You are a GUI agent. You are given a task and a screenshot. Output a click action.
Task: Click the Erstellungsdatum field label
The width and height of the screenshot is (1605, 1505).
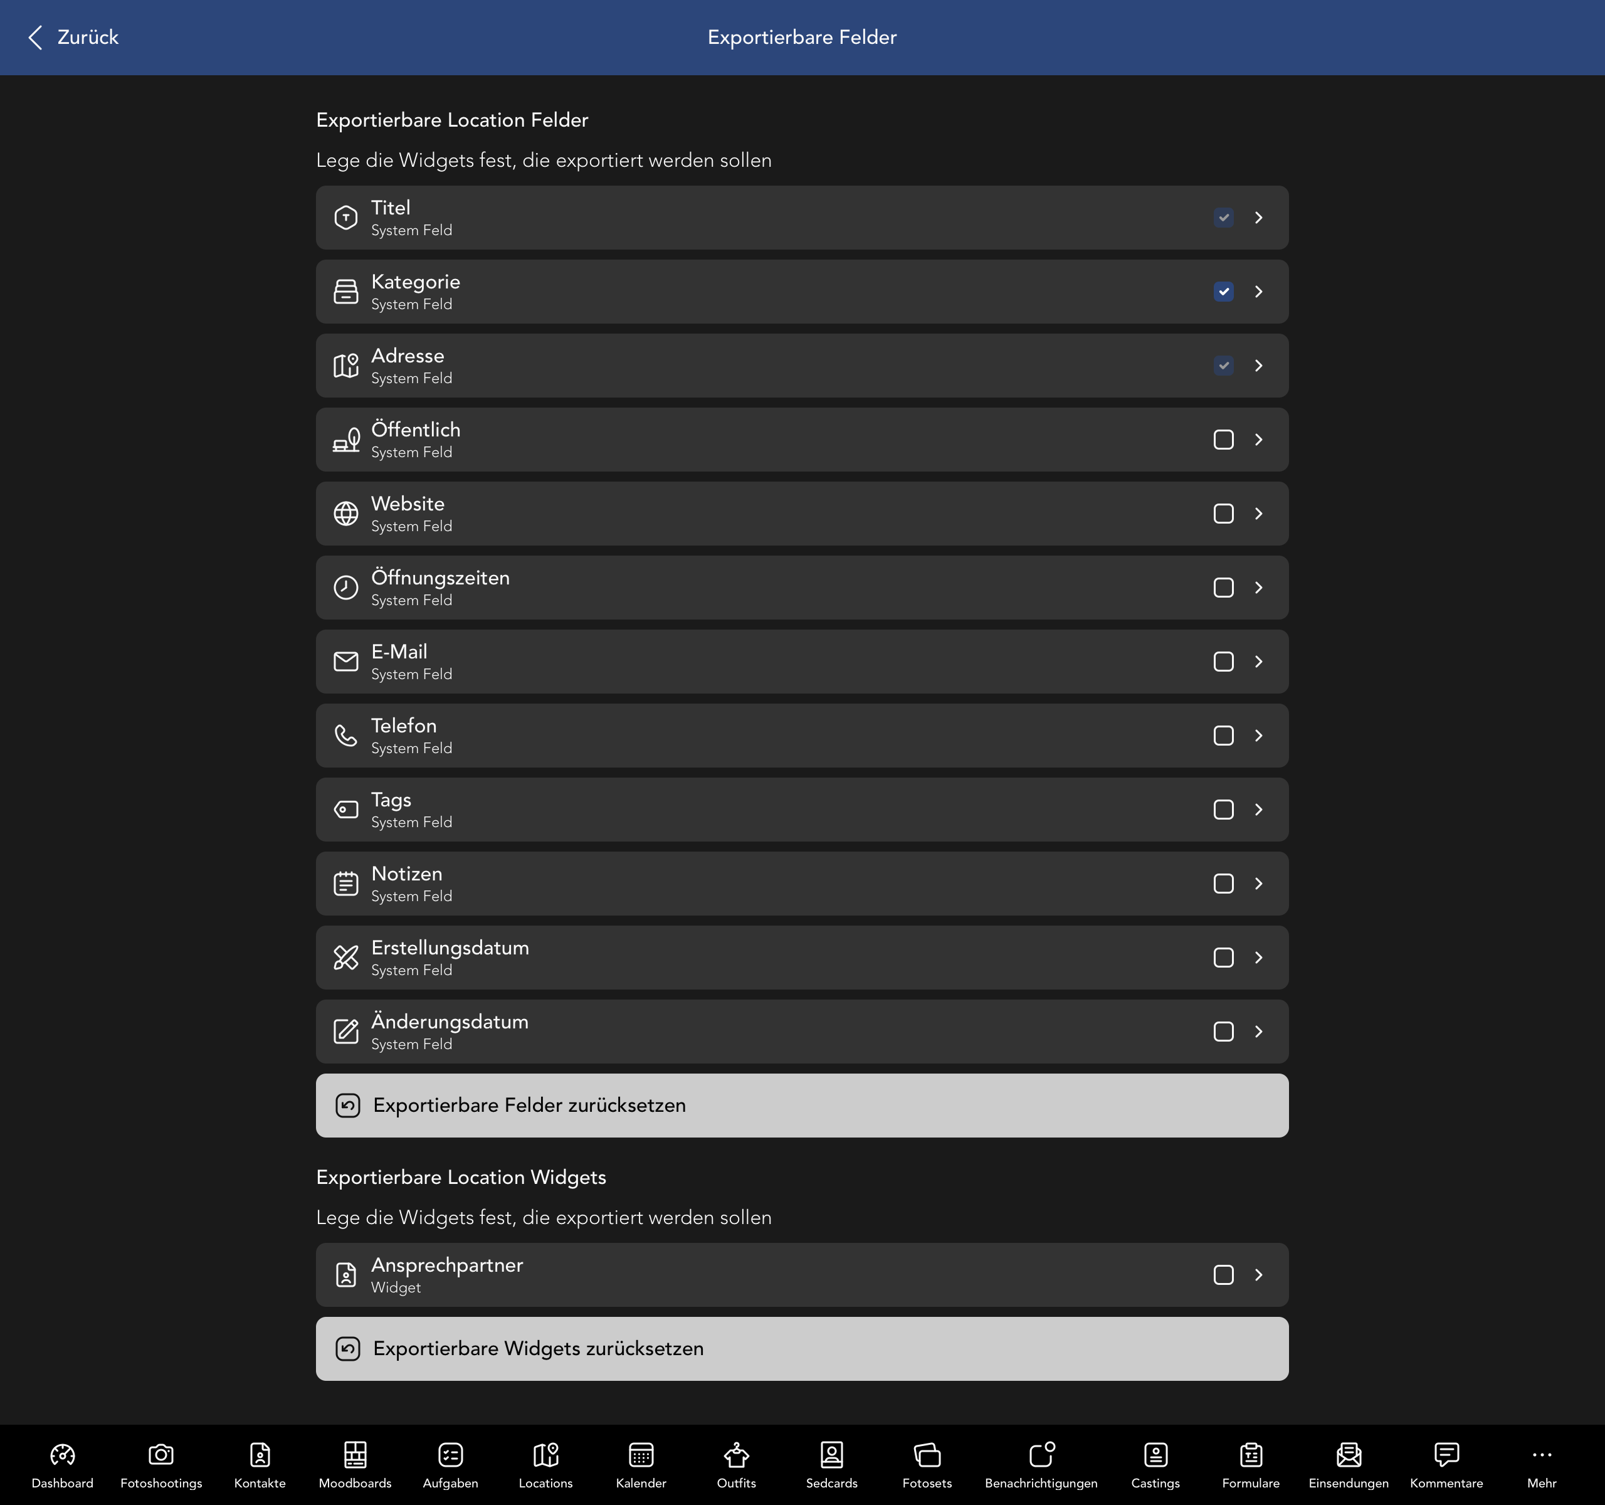coord(451,948)
